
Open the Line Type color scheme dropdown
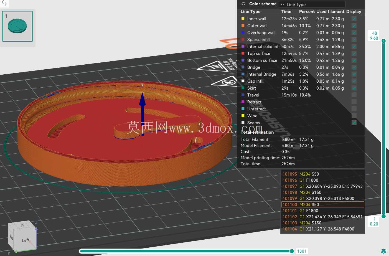[312, 4]
